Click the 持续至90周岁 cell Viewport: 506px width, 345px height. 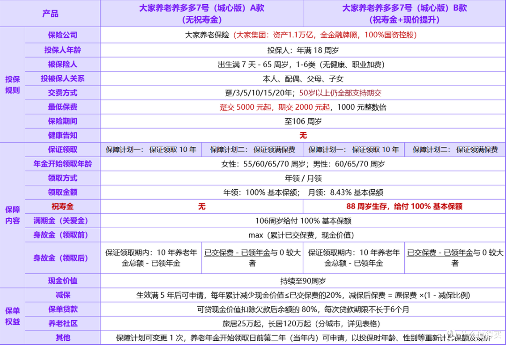[303, 281]
